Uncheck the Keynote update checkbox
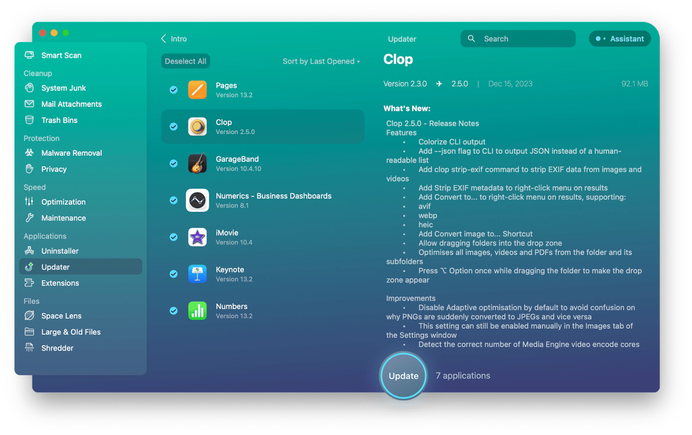This screenshot has height=435, width=692. coord(173,274)
